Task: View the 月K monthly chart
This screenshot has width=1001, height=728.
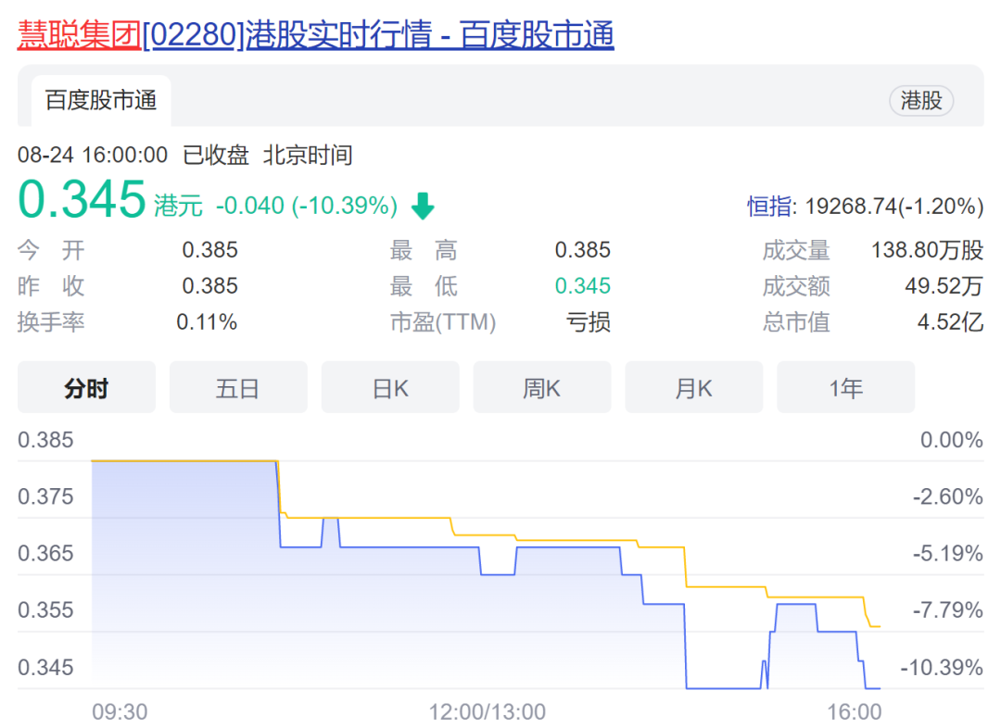Action: point(693,388)
